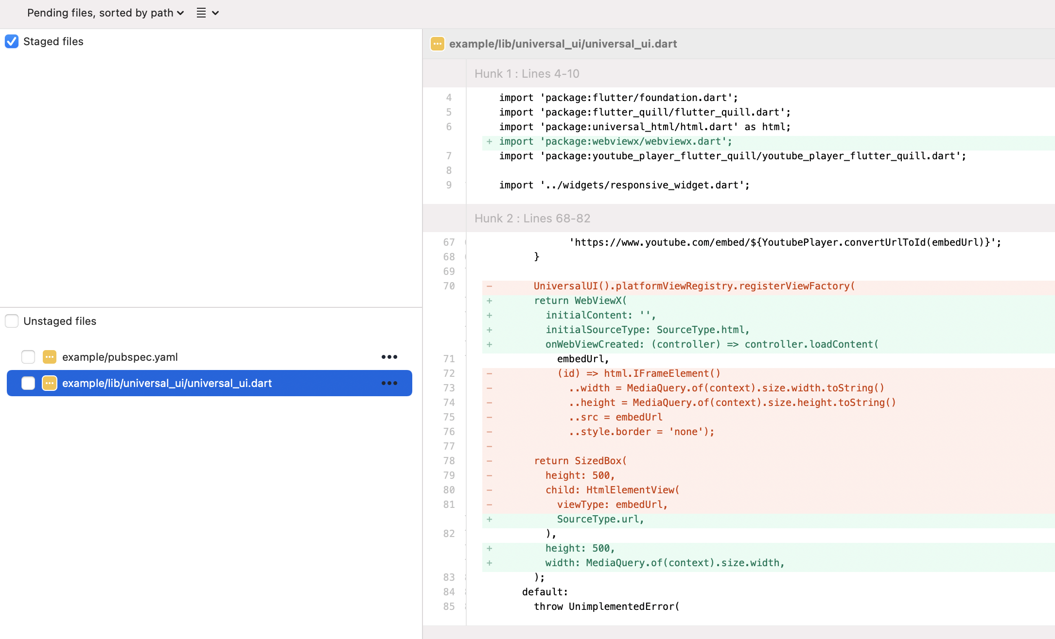Click the yellow modified badge next to example/pubspec.yaml

pos(49,357)
